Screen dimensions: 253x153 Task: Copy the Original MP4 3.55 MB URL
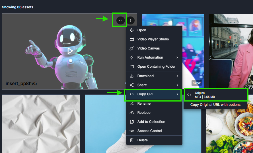pos(215,95)
